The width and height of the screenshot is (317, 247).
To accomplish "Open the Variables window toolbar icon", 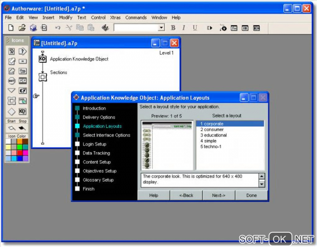I will coord(245,28).
